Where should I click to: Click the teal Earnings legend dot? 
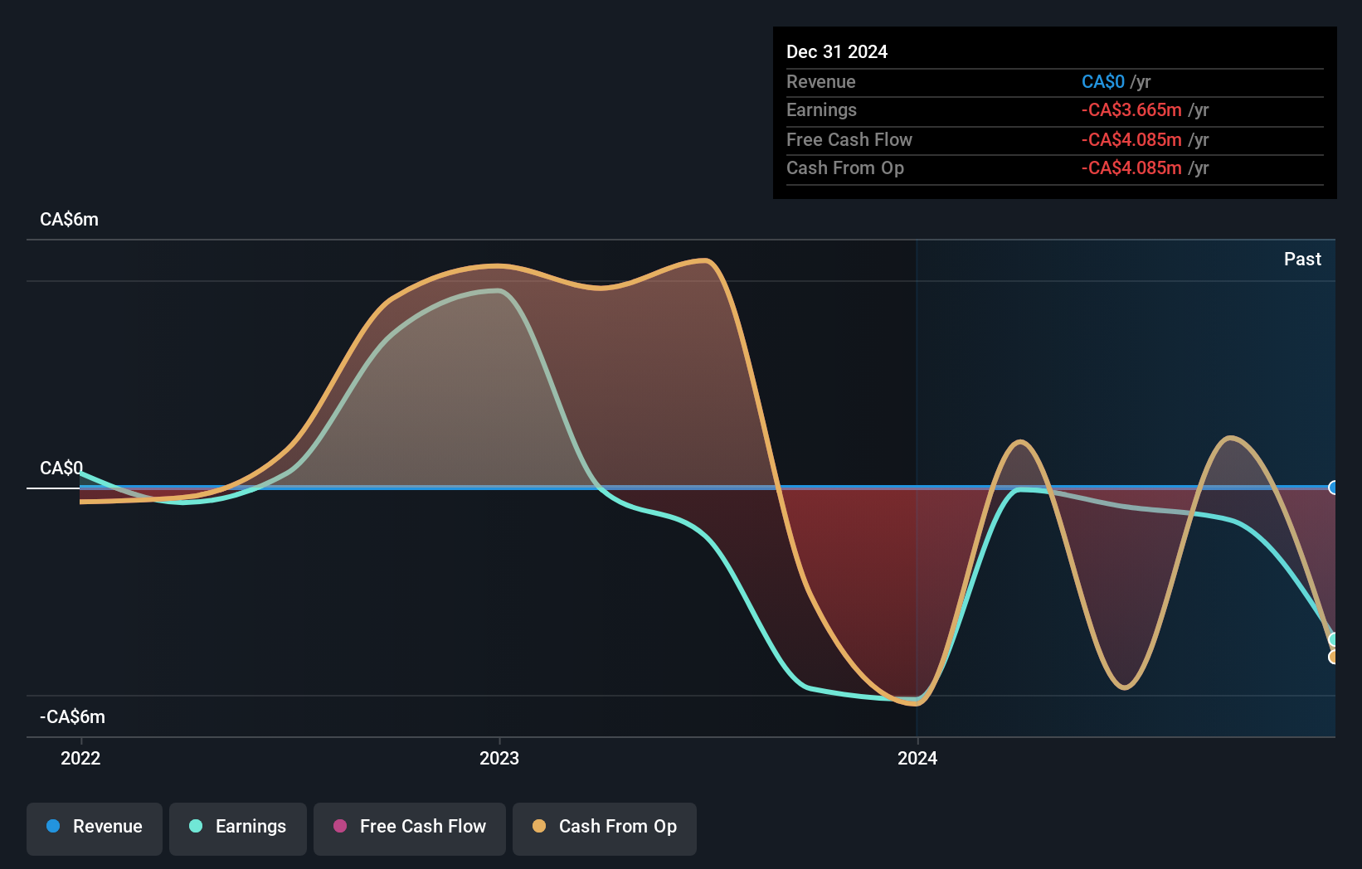(x=196, y=826)
